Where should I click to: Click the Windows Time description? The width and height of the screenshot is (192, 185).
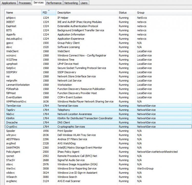[66, 60]
